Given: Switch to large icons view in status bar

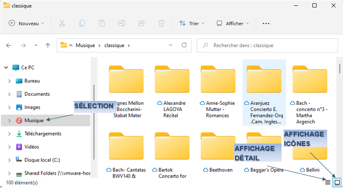Looking at the screenshot, I should 337,182.
